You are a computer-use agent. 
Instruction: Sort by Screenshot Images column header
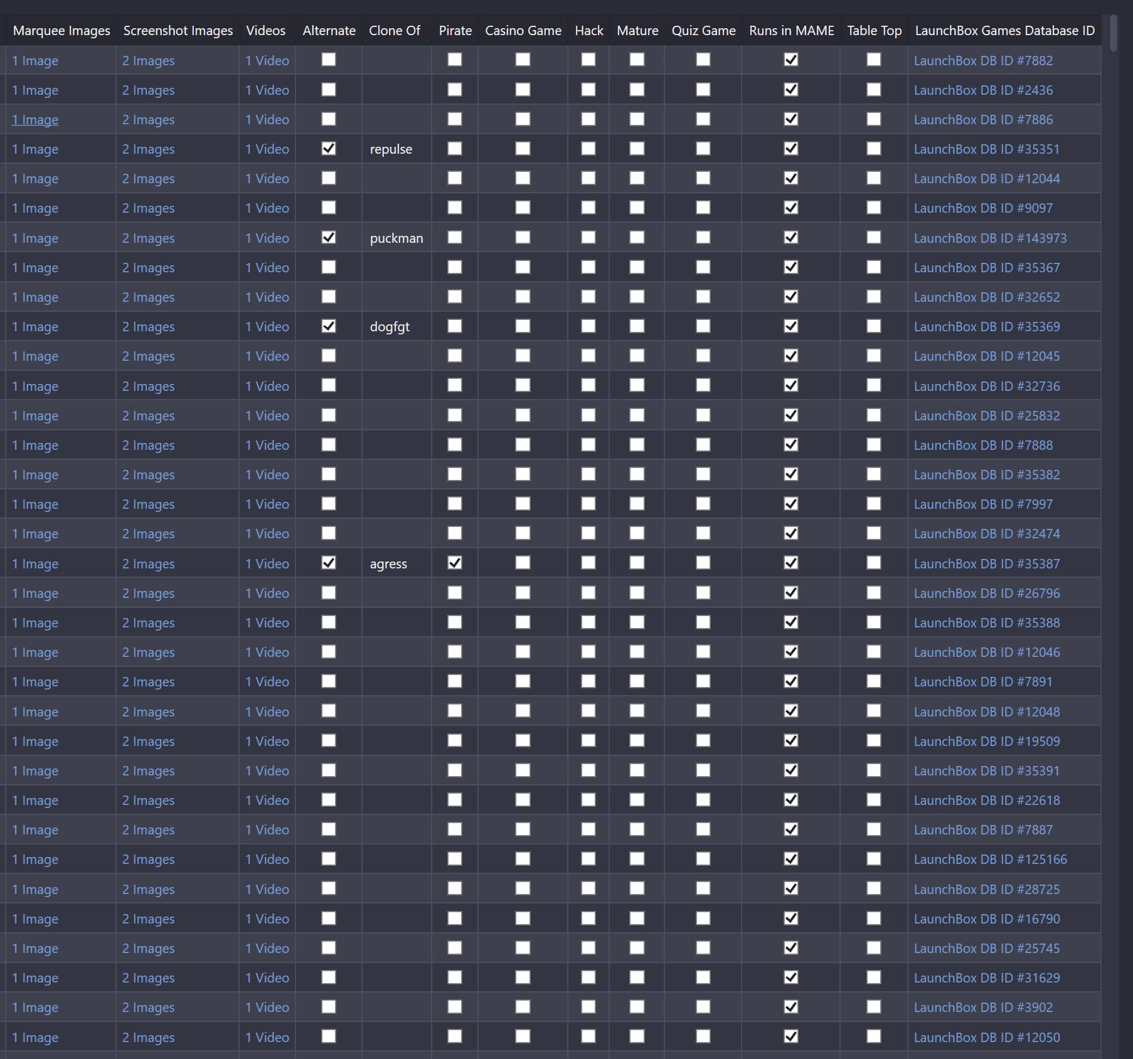tap(178, 31)
